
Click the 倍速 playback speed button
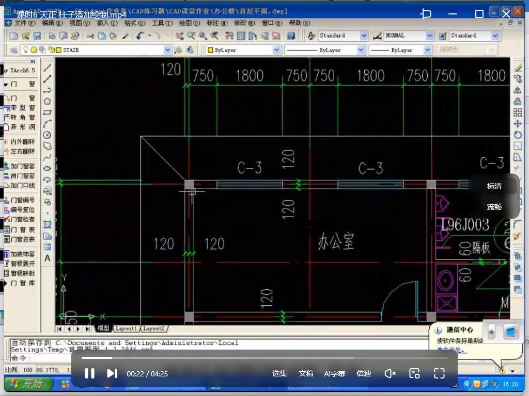pos(364,373)
